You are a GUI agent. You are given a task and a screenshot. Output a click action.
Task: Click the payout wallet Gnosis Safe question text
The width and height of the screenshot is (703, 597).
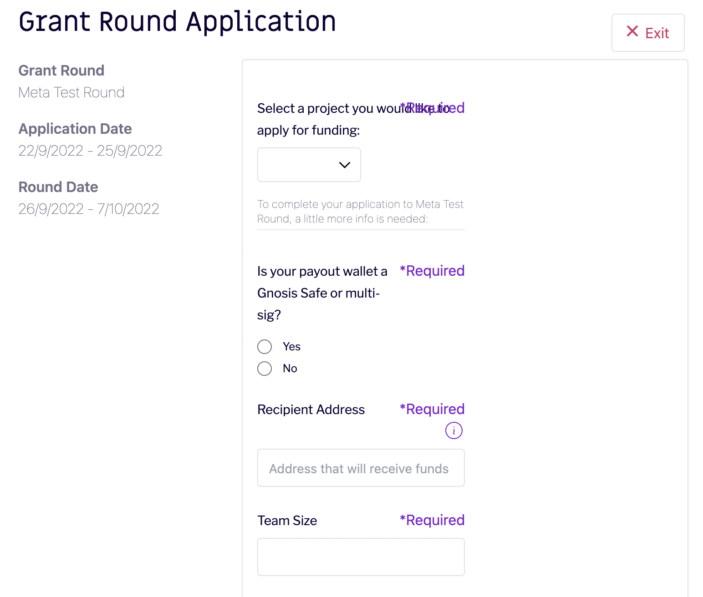click(x=322, y=293)
